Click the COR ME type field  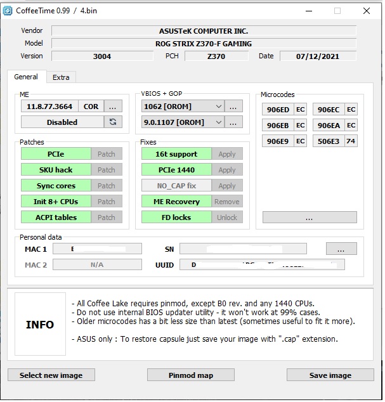point(91,106)
